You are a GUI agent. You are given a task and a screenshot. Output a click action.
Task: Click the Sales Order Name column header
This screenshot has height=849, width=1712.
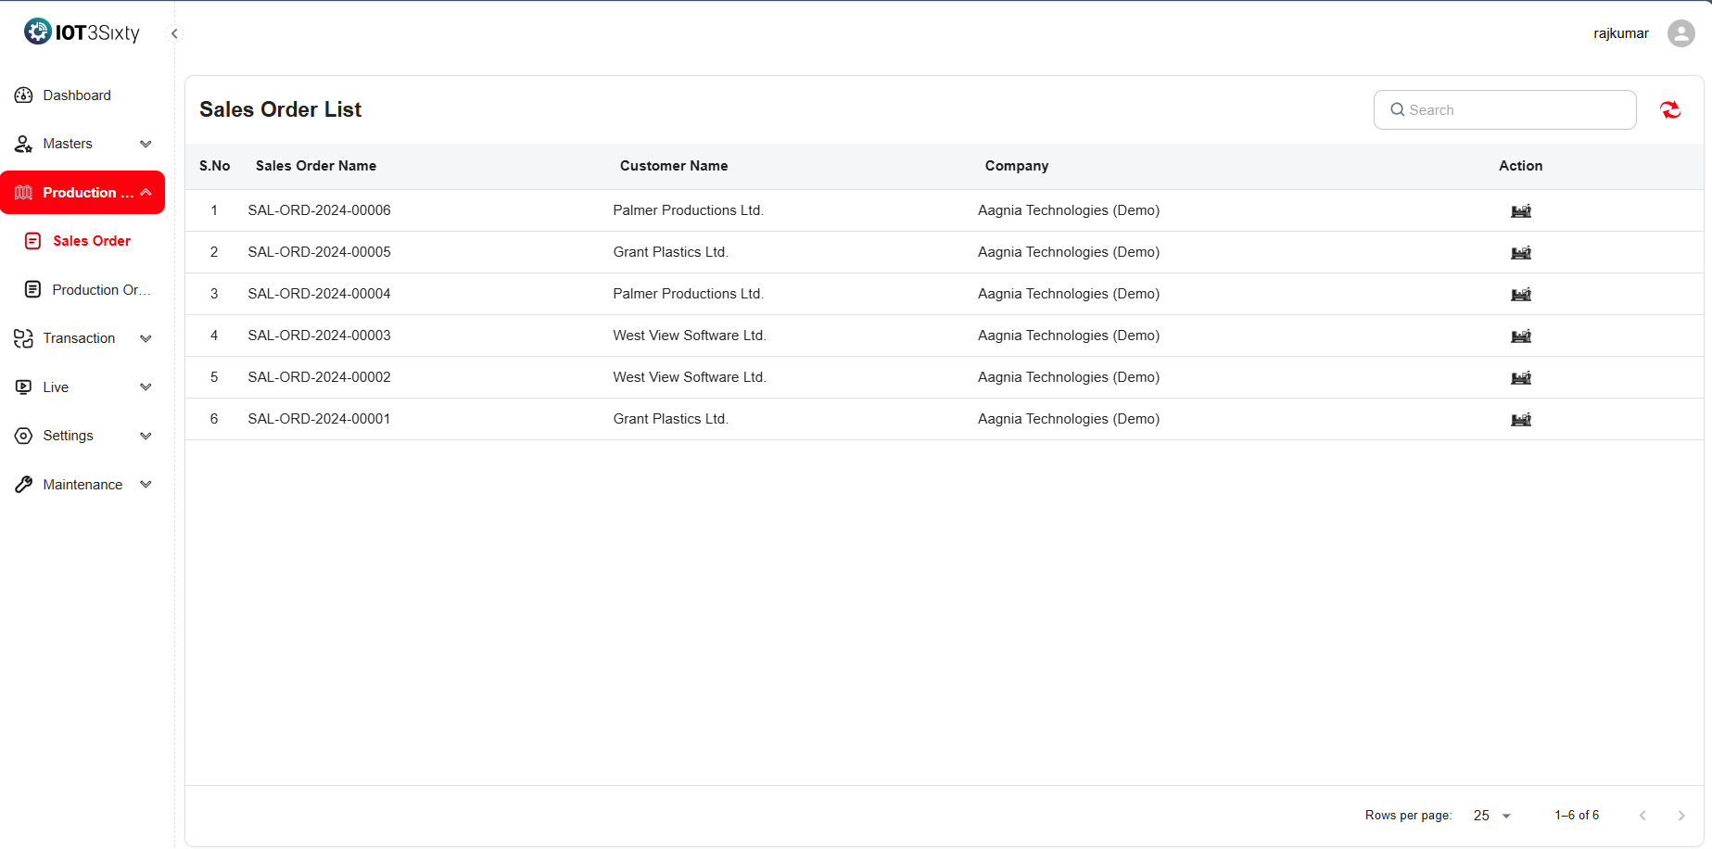316,166
